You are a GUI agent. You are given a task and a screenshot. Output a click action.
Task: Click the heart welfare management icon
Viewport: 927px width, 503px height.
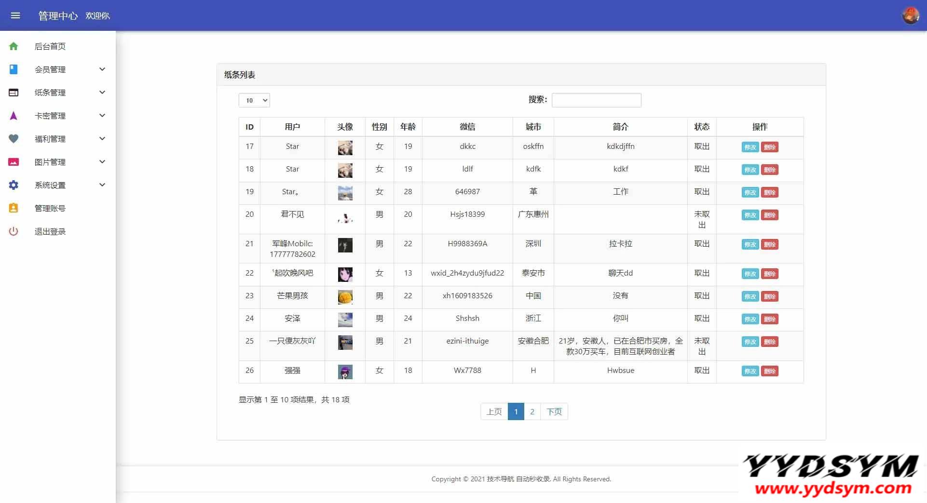point(14,139)
